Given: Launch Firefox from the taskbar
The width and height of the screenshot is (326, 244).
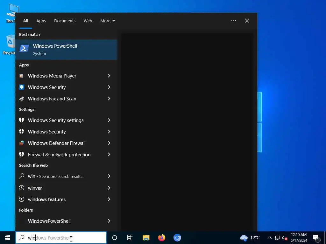Looking at the screenshot, I should click(x=161, y=238).
